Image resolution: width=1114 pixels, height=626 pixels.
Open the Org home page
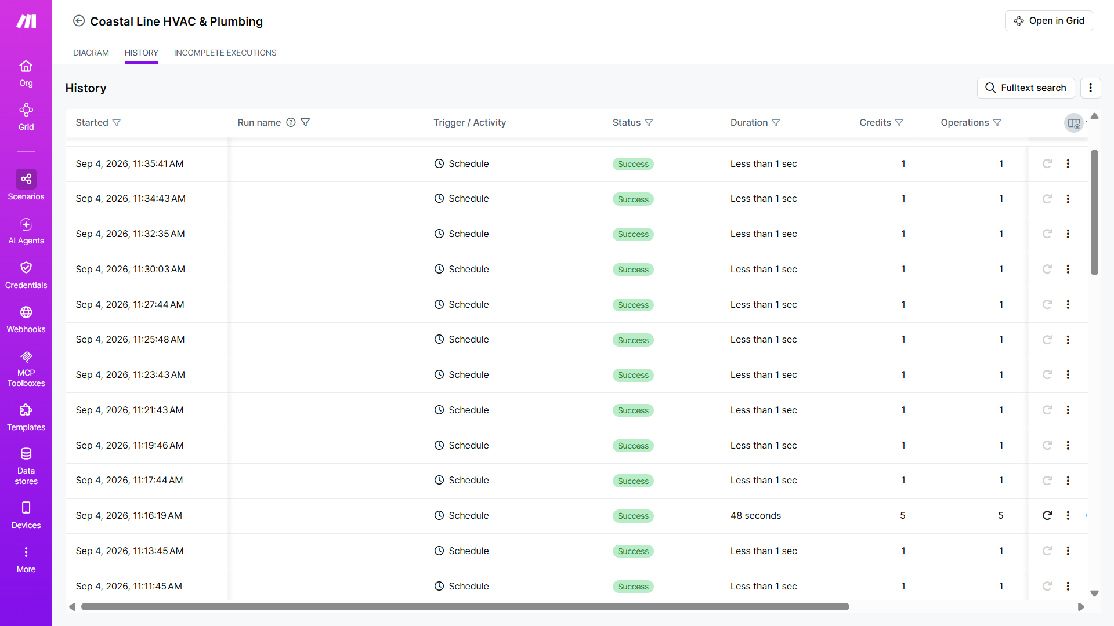pos(26,73)
